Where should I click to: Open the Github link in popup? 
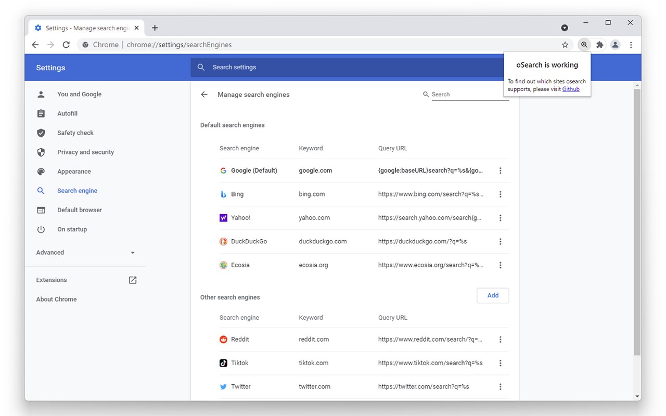coord(571,89)
